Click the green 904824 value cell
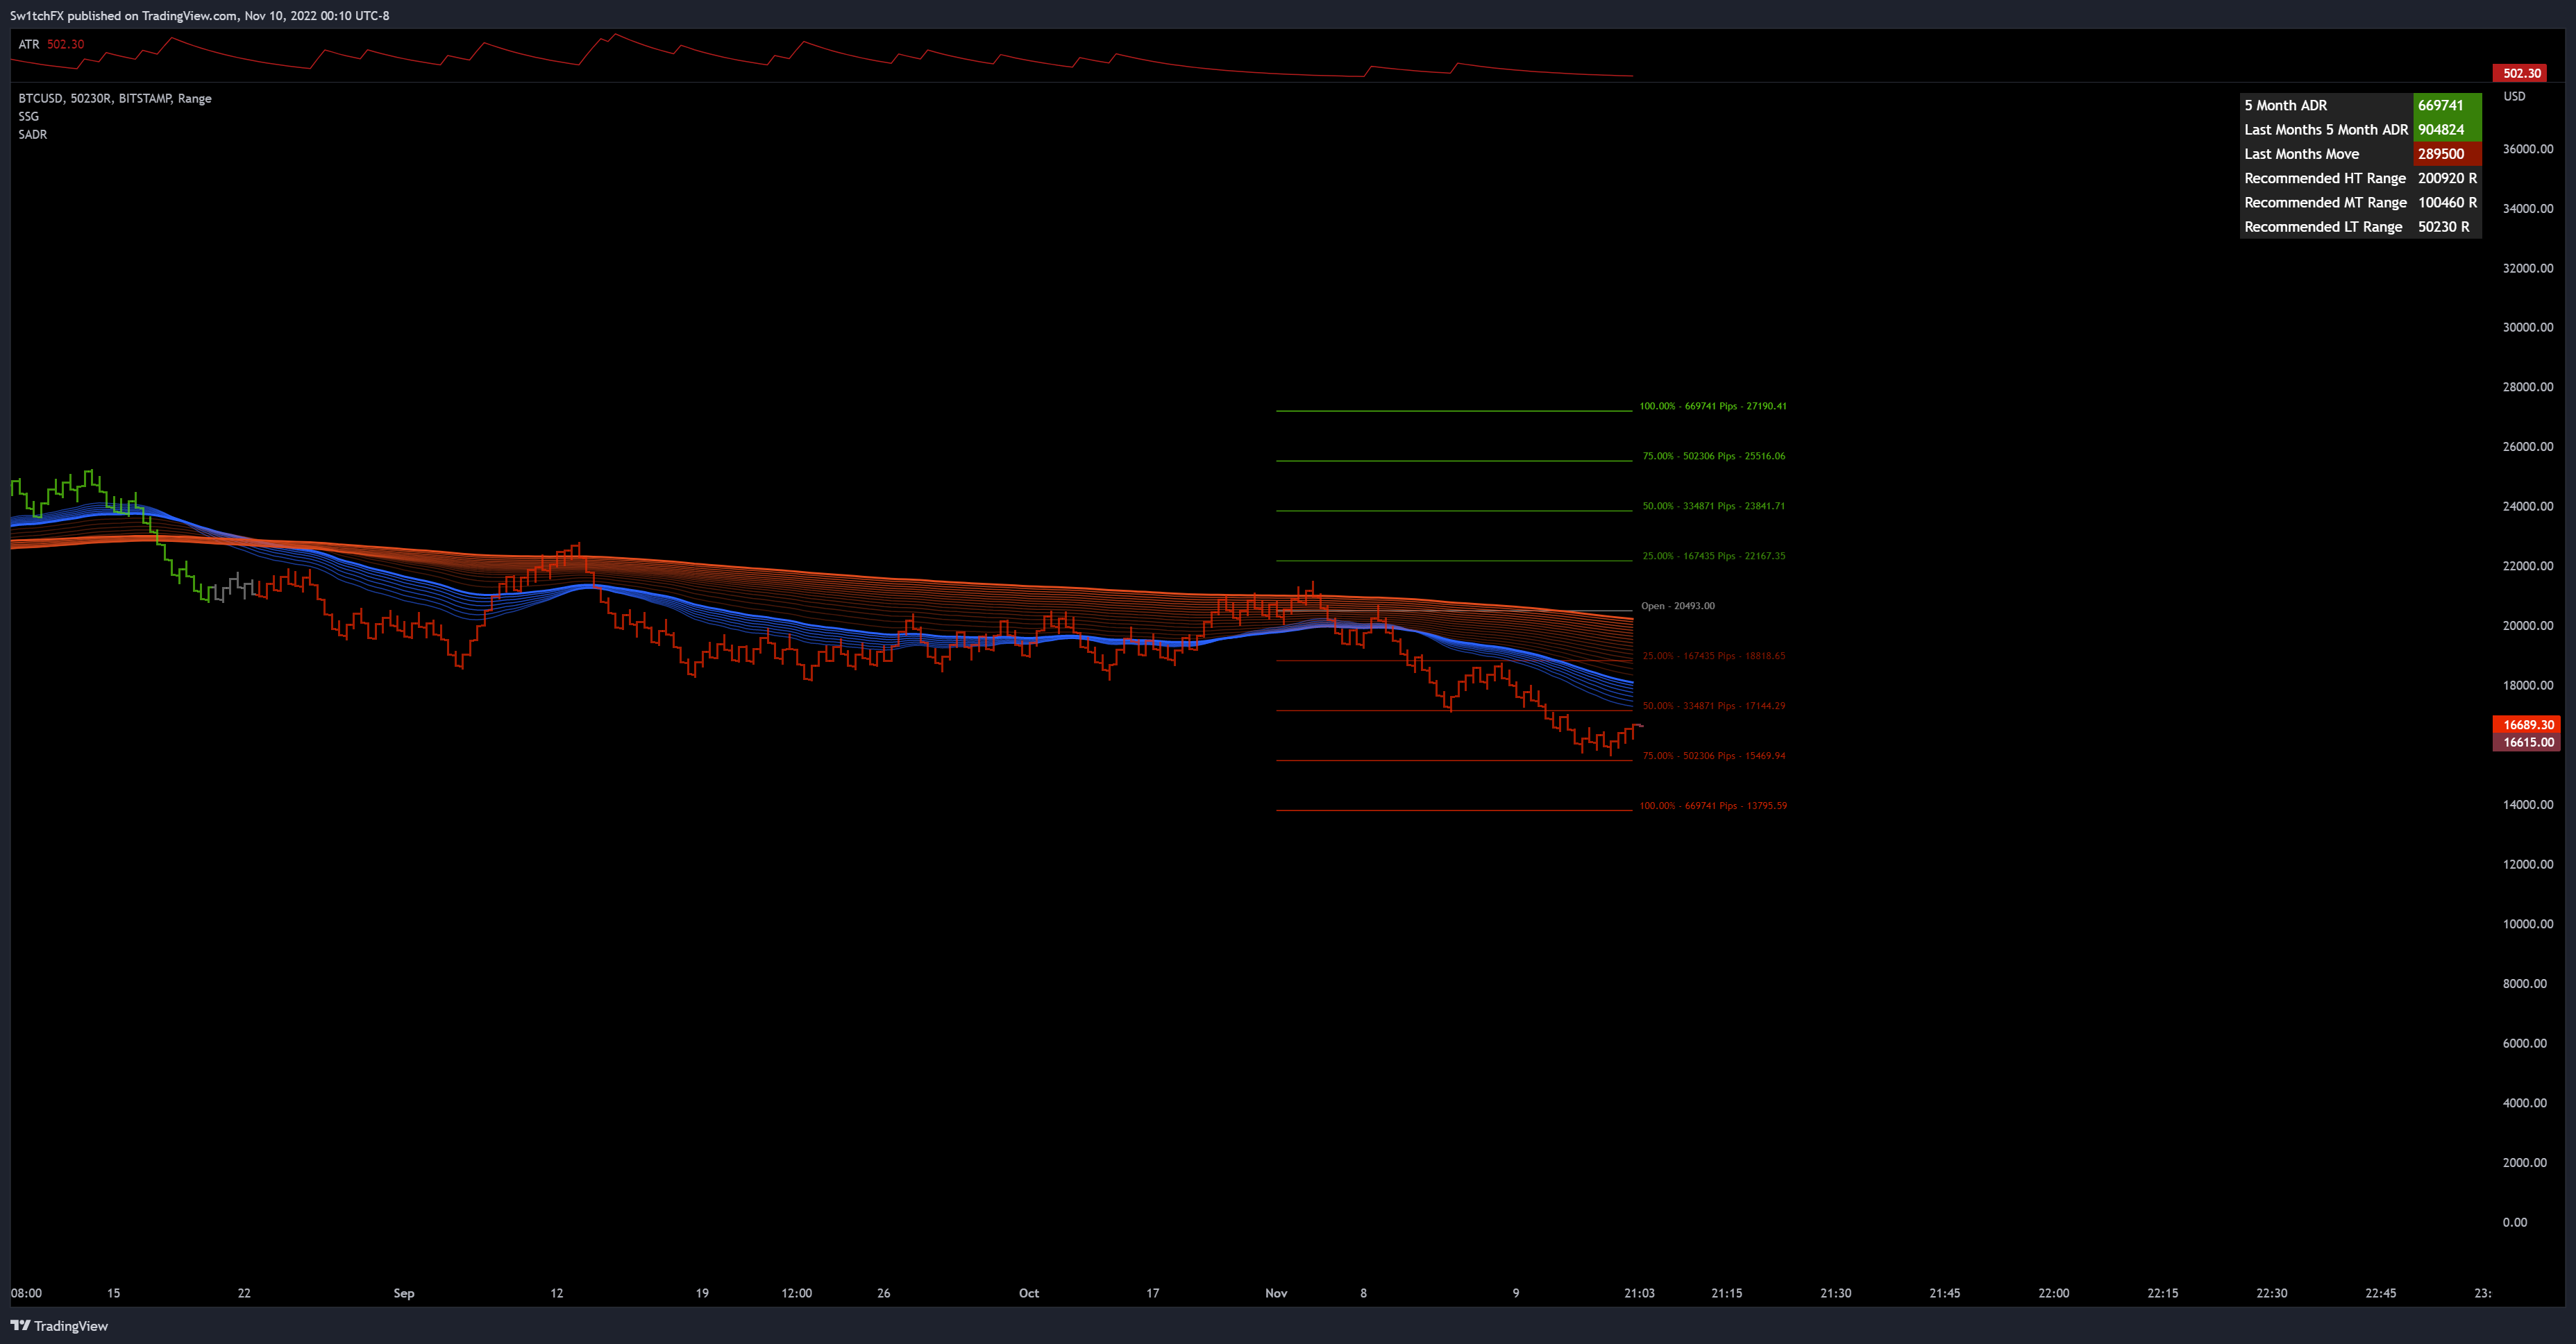This screenshot has height=1344, width=2576. (x=2447, y=129)
